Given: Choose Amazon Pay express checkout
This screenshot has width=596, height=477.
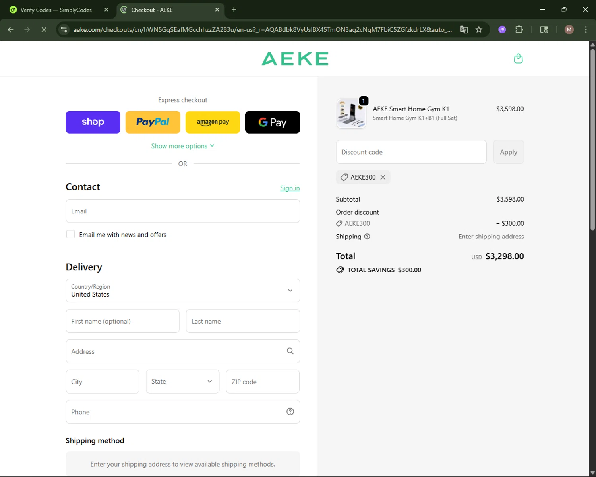Looking at the screenshot, I should point(213,122).
